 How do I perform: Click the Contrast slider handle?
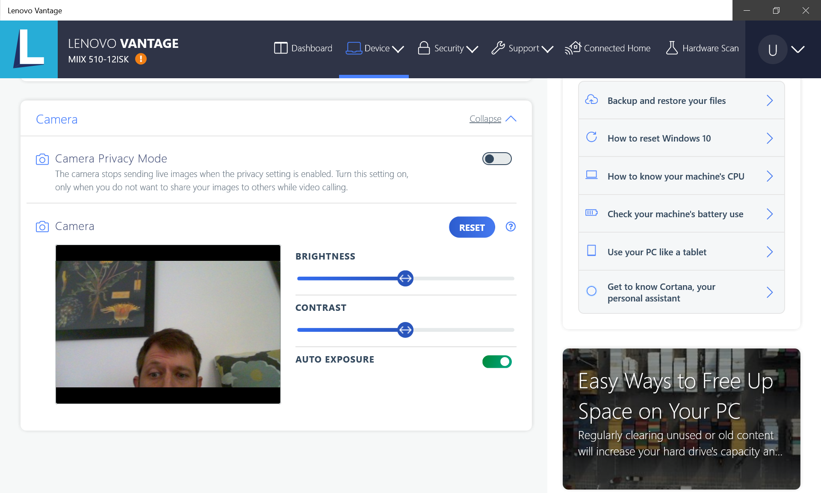[x=405, y=330]
